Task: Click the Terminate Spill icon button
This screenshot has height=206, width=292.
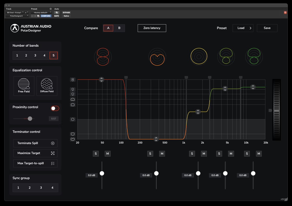Action: pyautogui.click(x=53, y=143)
